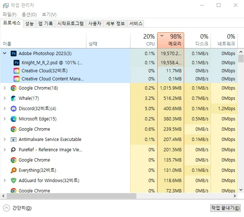Click the 516.2MB memory value
Viewport: 244px width, 217px height.
(x=172, y=98)
